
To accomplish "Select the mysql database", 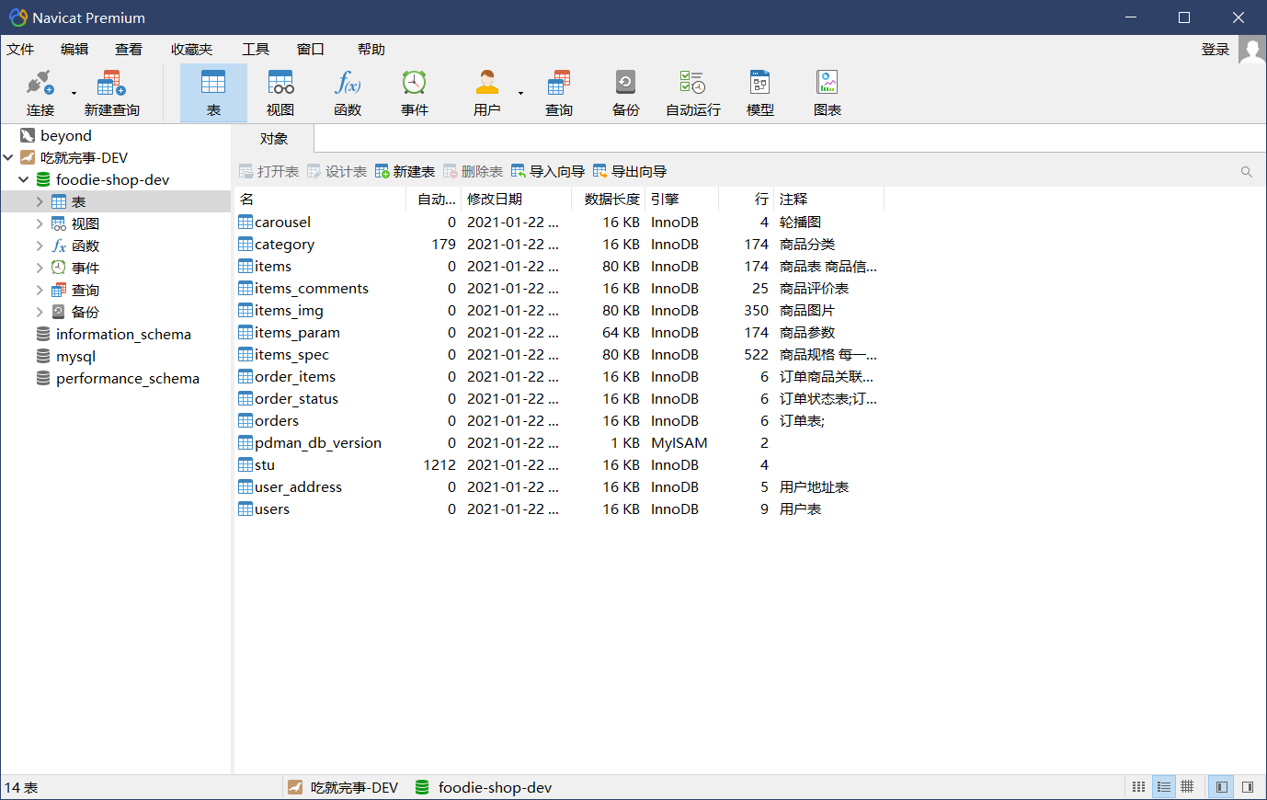I will [x=75, y=356].
